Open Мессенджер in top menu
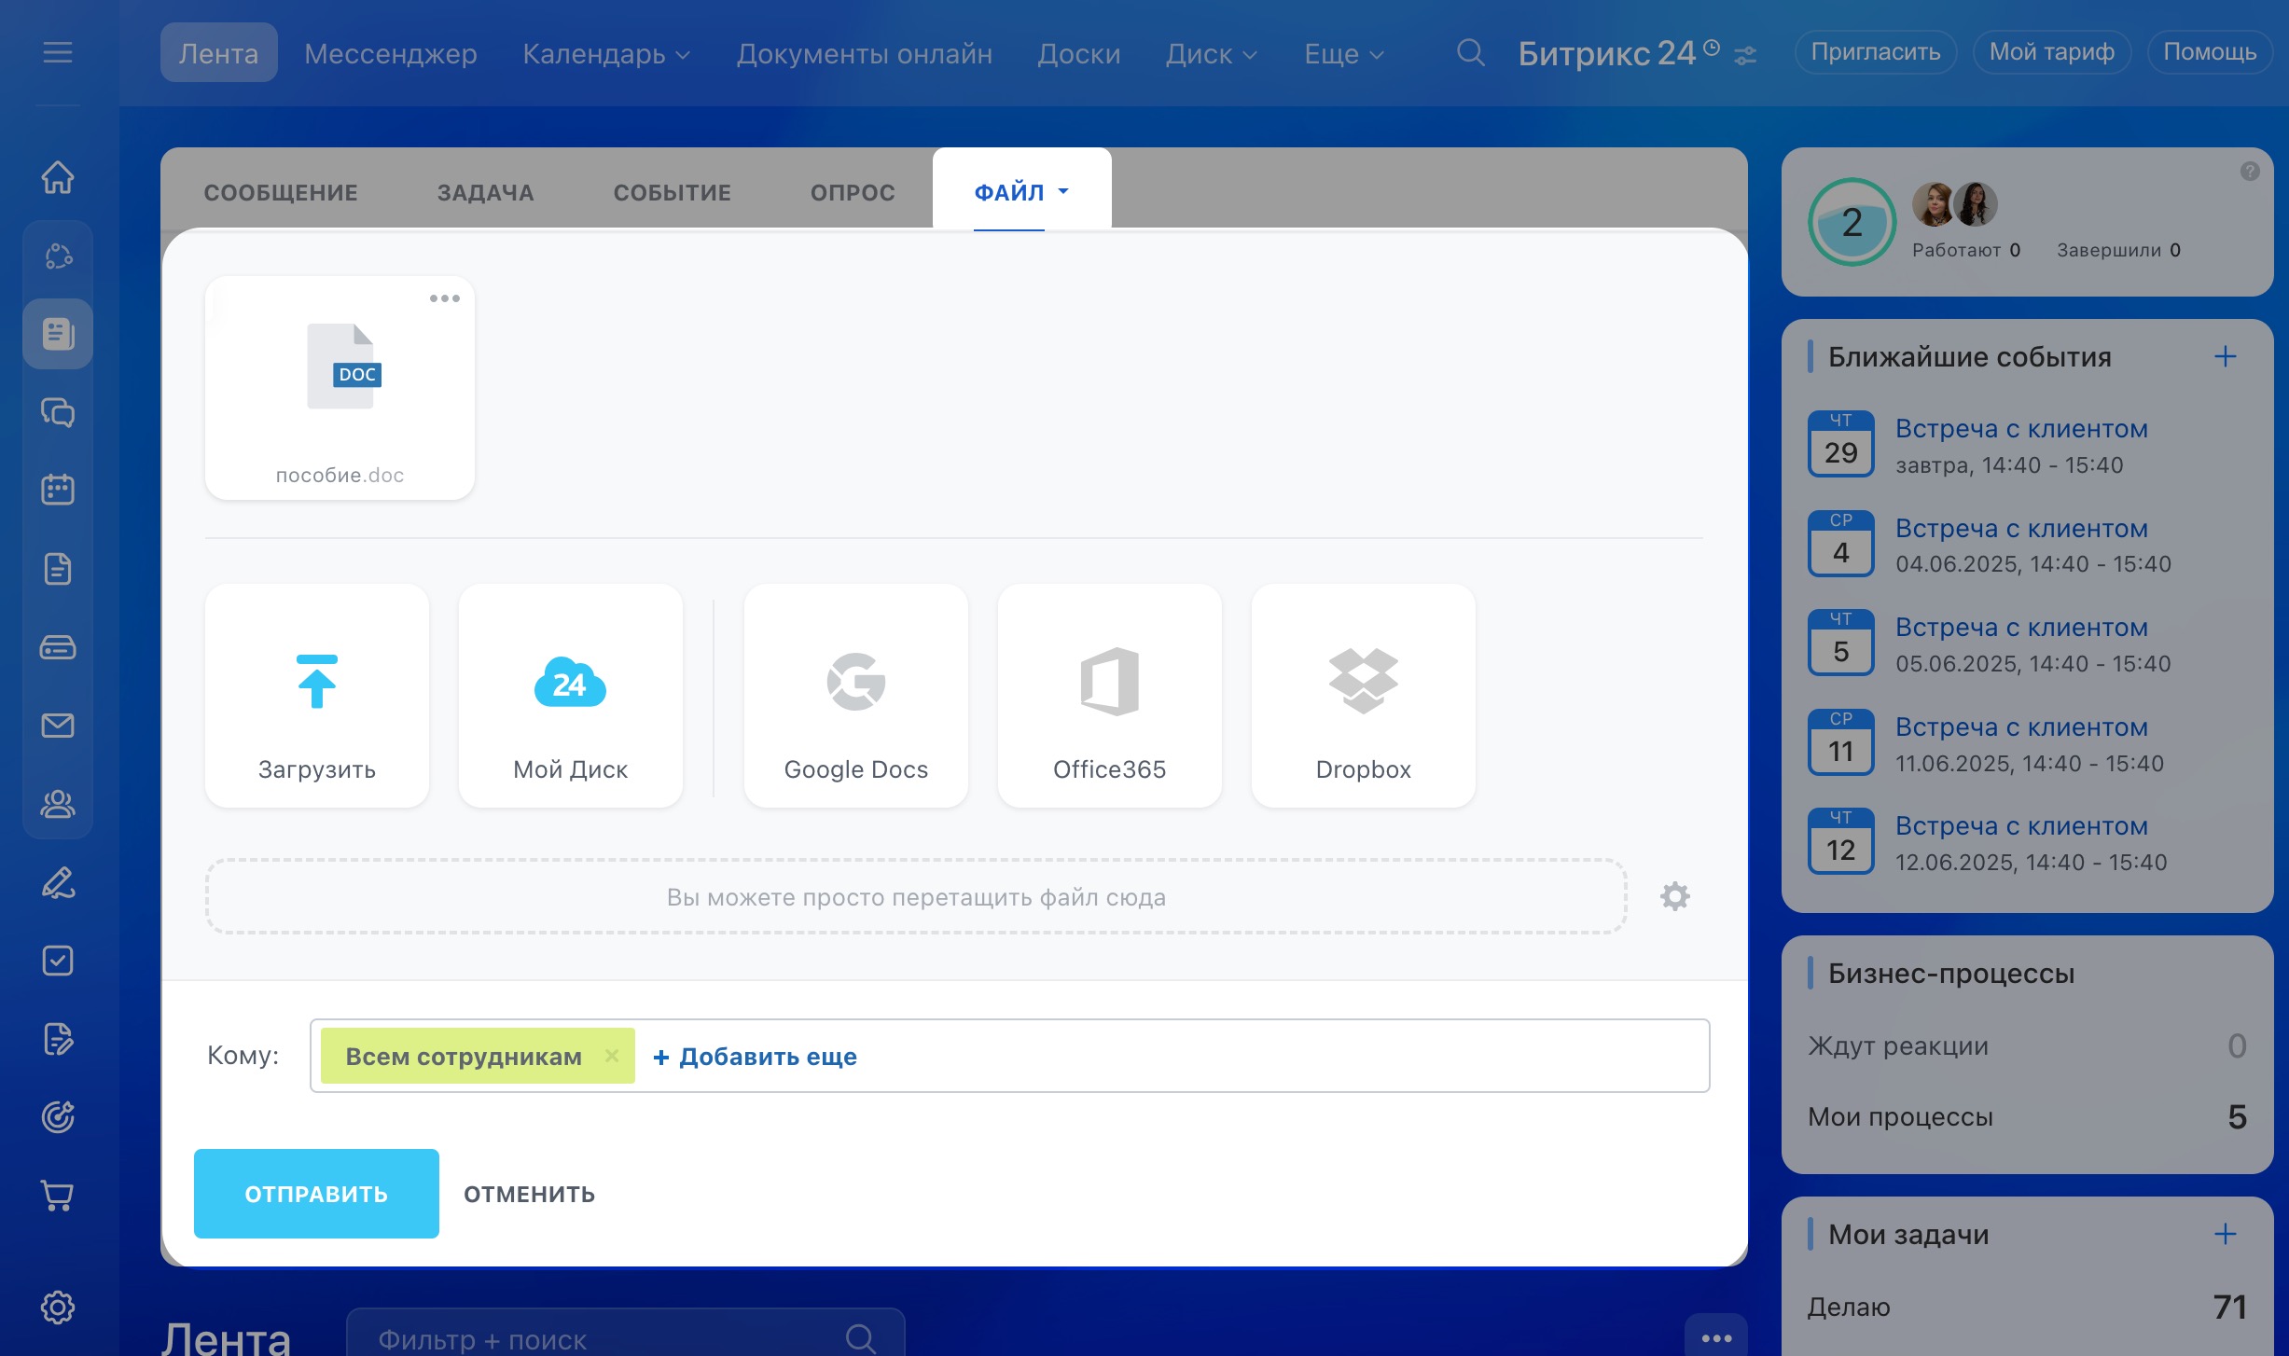 (x=391, y=53)
